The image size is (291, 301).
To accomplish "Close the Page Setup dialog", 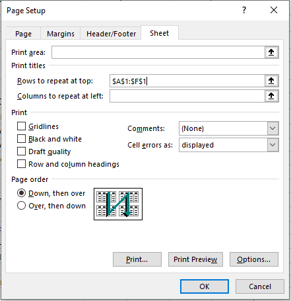I will (274, 10).
